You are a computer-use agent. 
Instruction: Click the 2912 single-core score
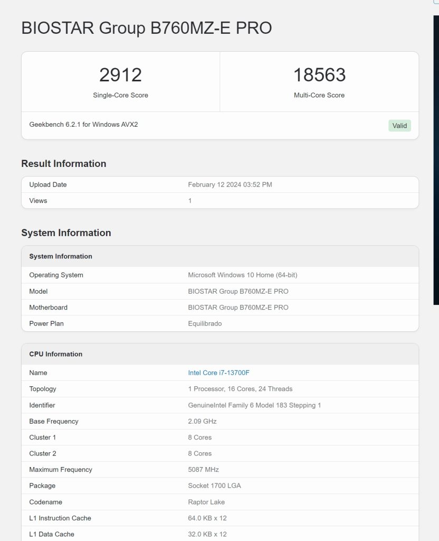coord(120,75)
